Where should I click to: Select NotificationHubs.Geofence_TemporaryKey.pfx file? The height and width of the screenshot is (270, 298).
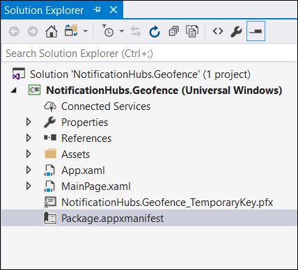pos(167,202)
